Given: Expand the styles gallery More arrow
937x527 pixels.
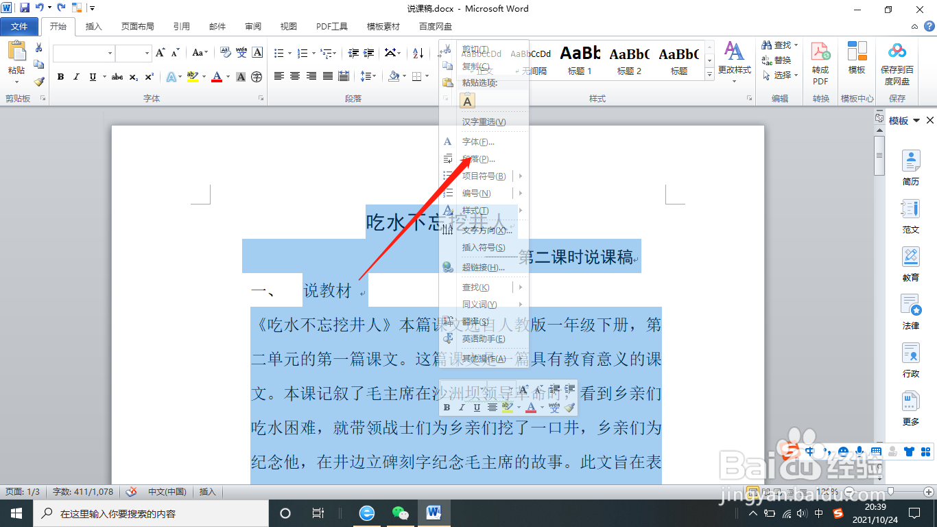Looking at the screenshot, I should [x=709, y=73].
